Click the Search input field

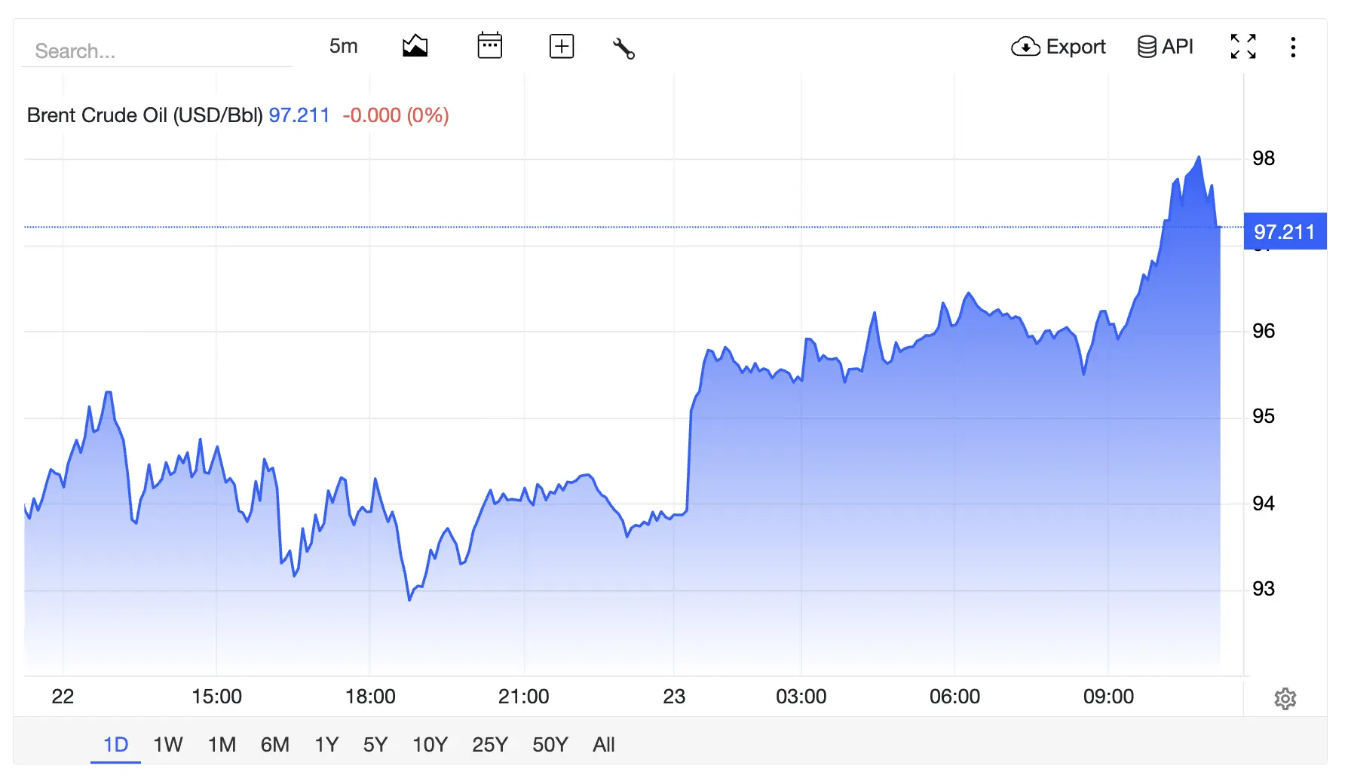(x=157, y=51)
